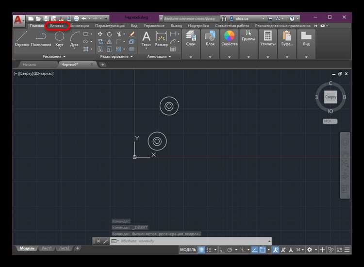Add a new drawing tab with plus
This screenshot has height=267, width=364.
(102, 65)
